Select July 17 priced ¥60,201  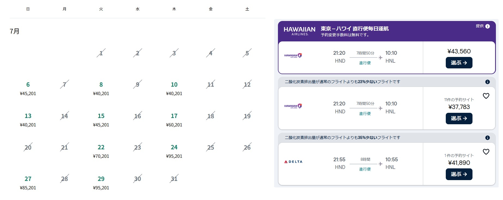pos(174,120)
